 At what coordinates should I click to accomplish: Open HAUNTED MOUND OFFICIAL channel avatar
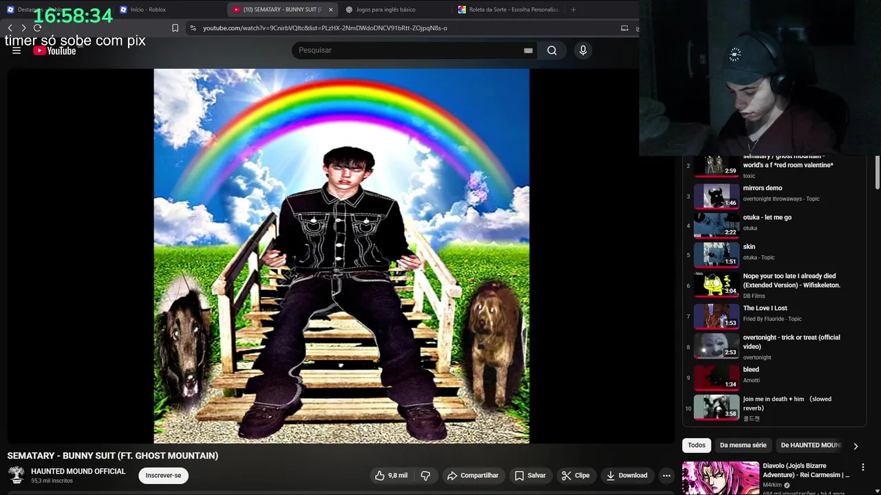pyautogui.click(x=17, y=475)
